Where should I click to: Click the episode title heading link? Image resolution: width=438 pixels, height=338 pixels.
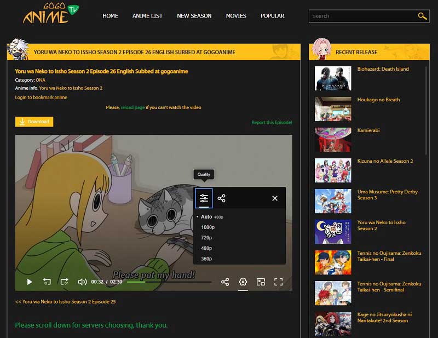point(101,71)
